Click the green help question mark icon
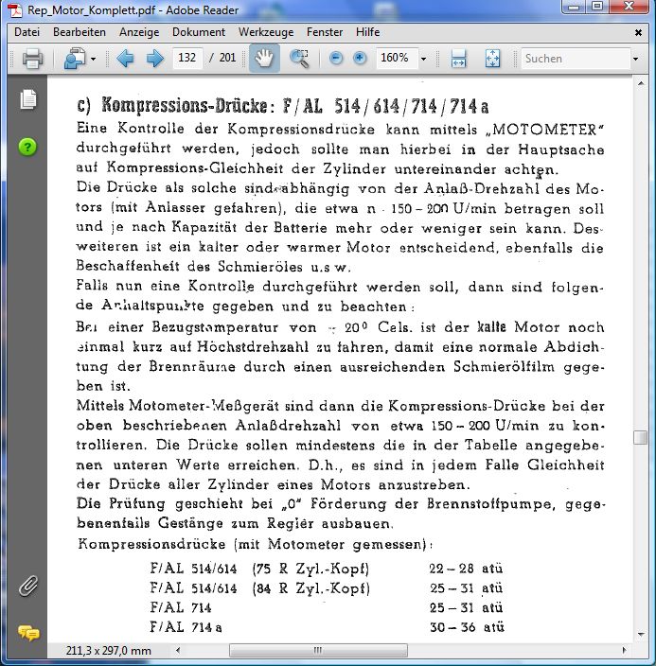 27,147
